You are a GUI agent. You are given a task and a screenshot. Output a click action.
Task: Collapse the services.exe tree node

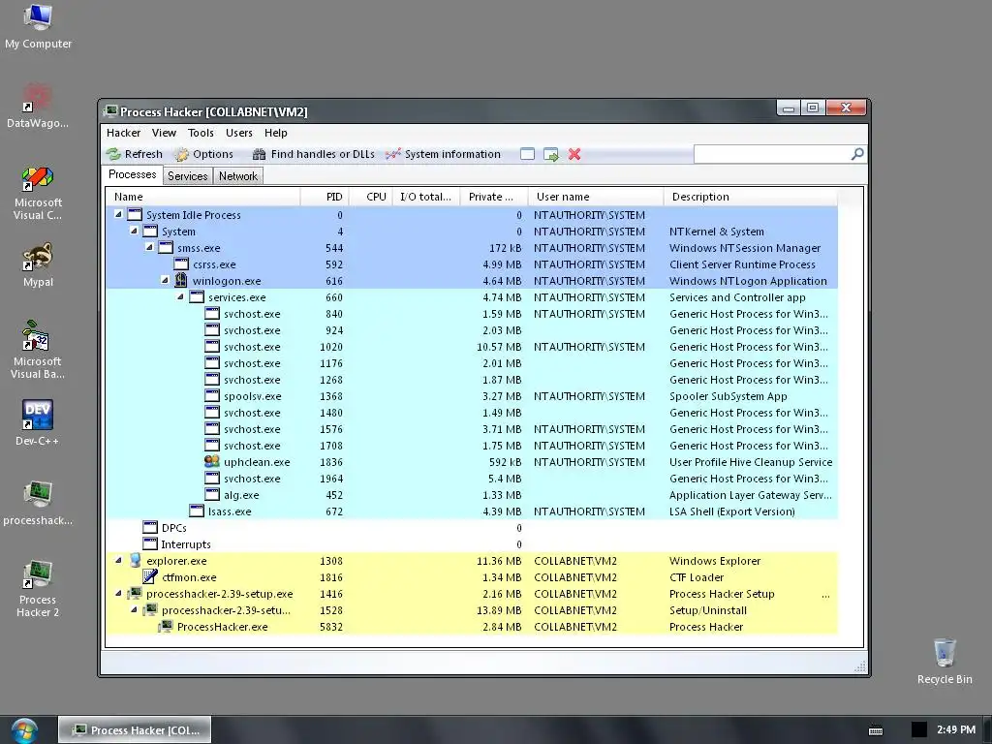(180, 296)
